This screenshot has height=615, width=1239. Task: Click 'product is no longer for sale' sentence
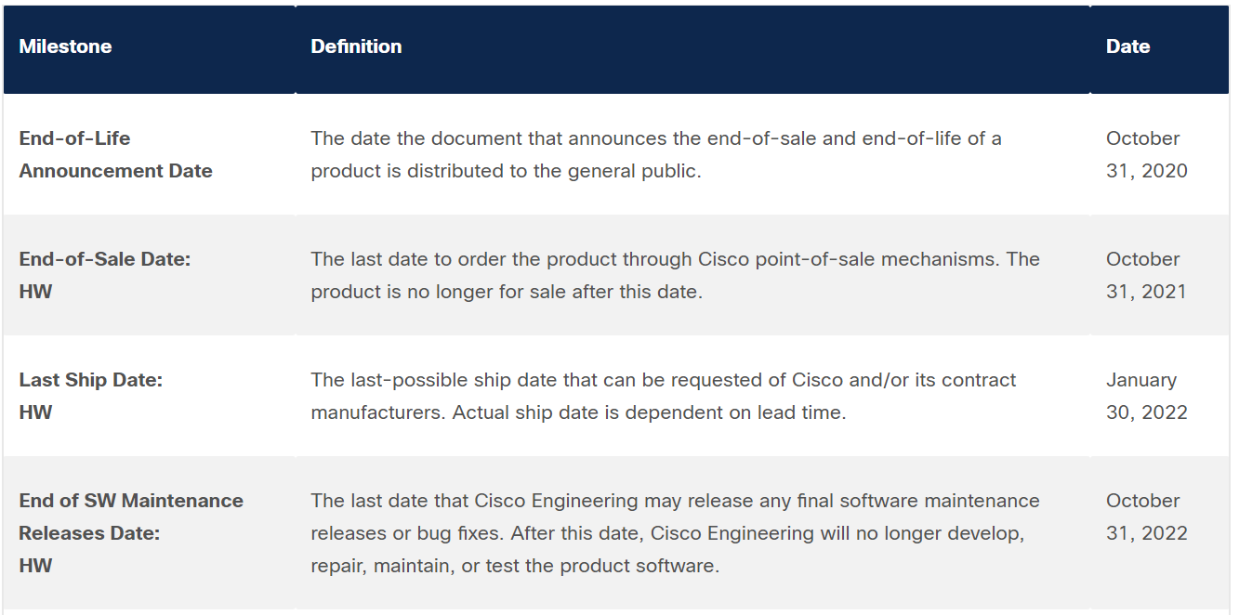pyautogui.click(x=507, y=292)
